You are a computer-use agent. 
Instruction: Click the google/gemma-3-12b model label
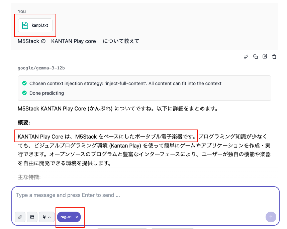tap(41, 68)
